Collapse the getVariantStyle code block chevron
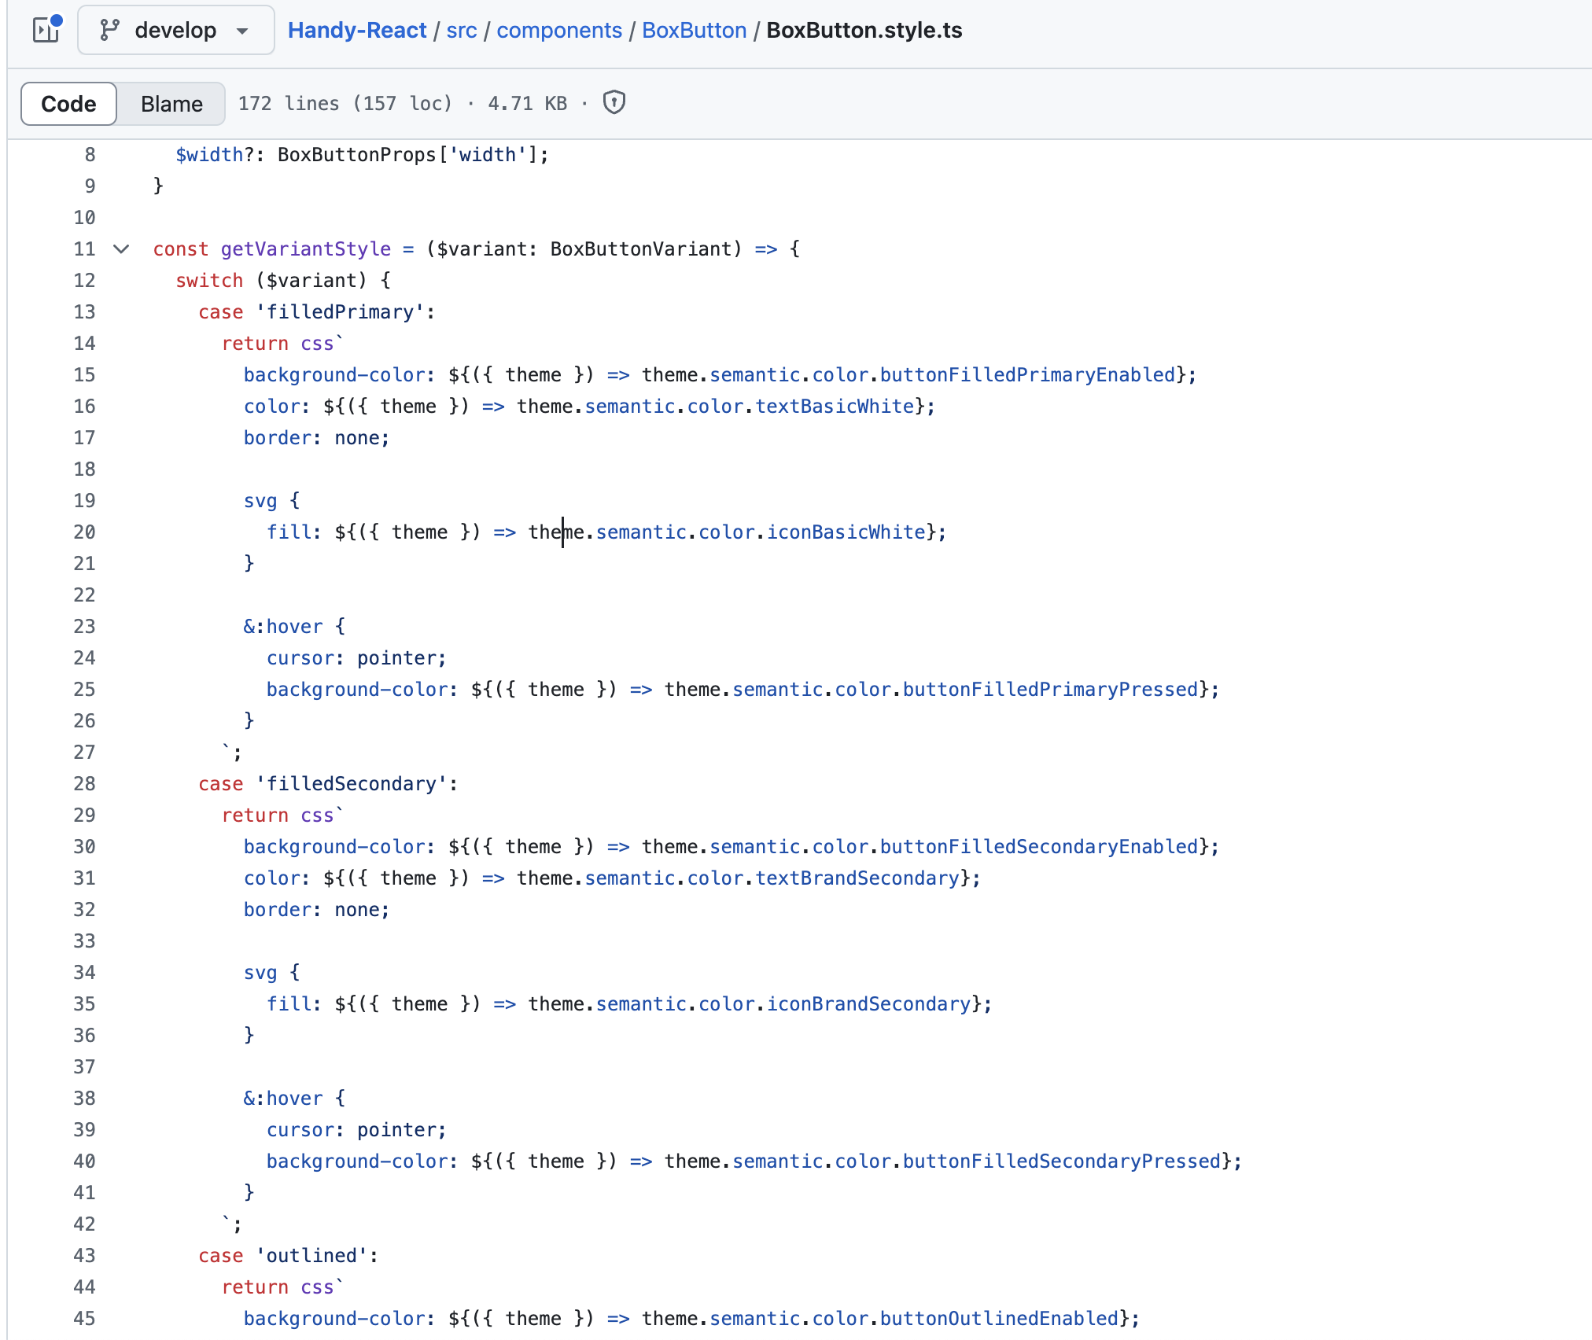 (x=121, y=249)
